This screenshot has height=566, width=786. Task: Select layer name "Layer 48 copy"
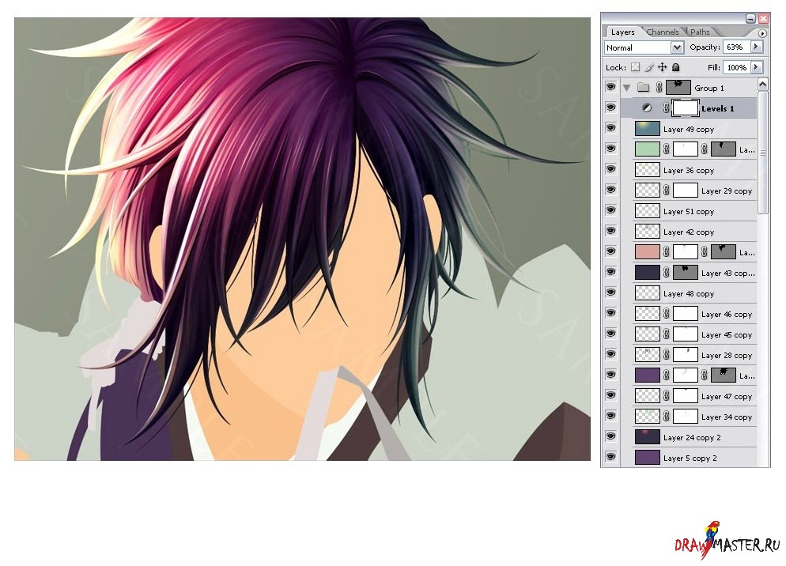[x=689, y=294]
